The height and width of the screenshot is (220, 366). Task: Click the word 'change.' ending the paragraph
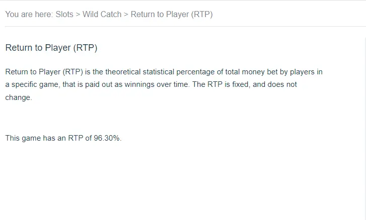(19, 97)
